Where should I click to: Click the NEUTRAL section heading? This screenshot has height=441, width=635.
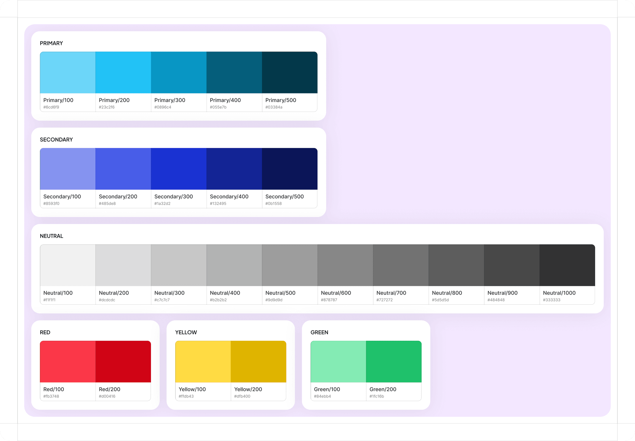click(x=51, y=236)
